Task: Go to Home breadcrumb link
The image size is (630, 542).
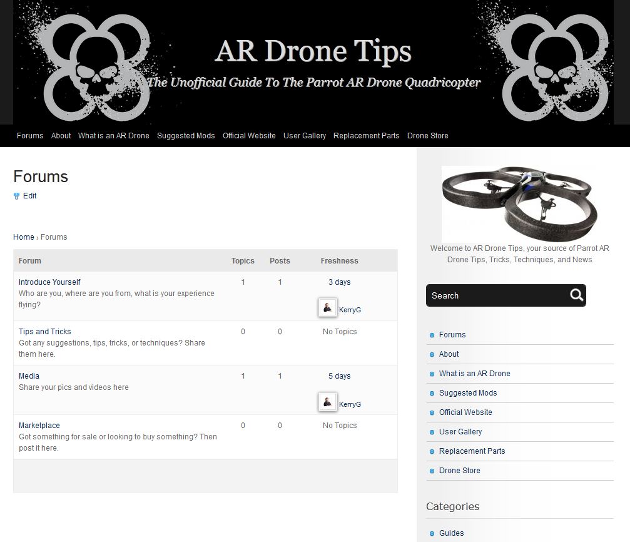Action: point(24,237)
